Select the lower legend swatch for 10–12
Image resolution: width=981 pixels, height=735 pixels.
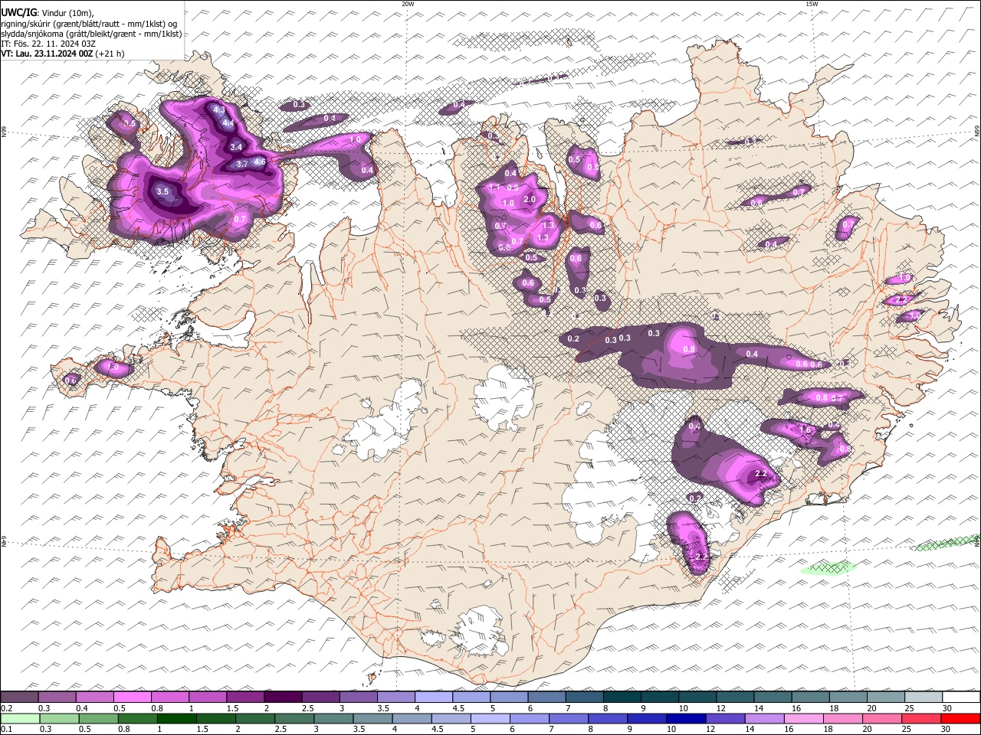[x=687, y=718]
